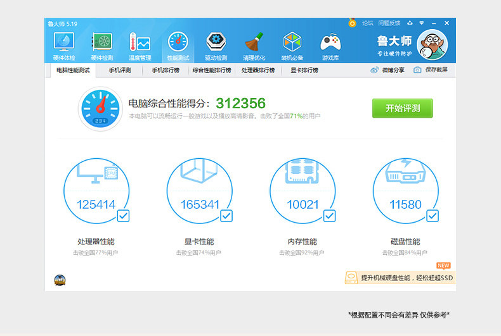Switch to the 手机排行榜 tab

tap(166, 70)
